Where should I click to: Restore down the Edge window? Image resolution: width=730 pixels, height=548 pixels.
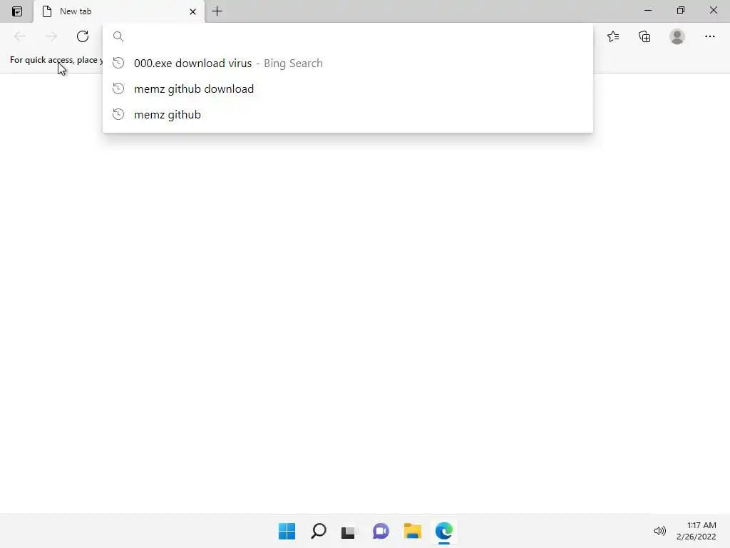681,10
